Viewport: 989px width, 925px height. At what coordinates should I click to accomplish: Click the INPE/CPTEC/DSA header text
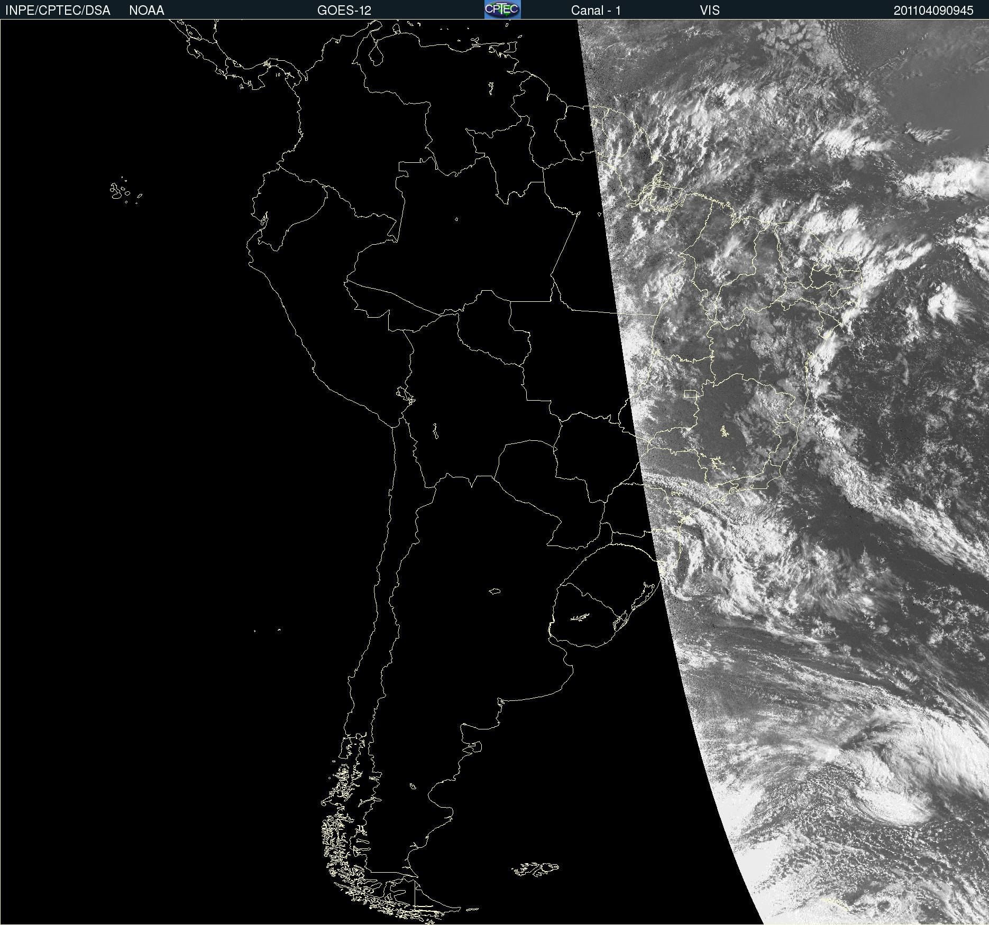pos(58,11)
